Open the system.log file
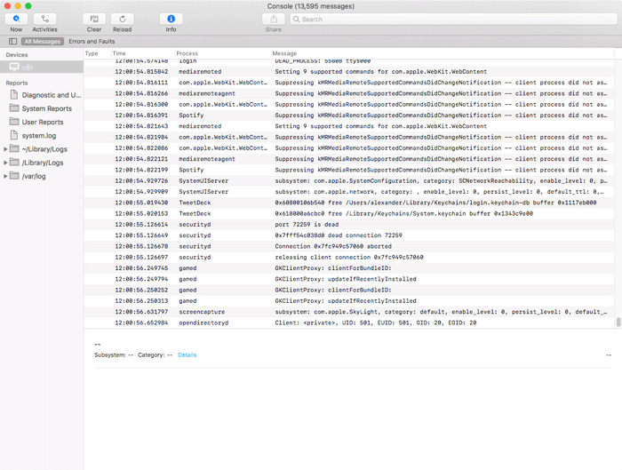 tap(39, 135)
